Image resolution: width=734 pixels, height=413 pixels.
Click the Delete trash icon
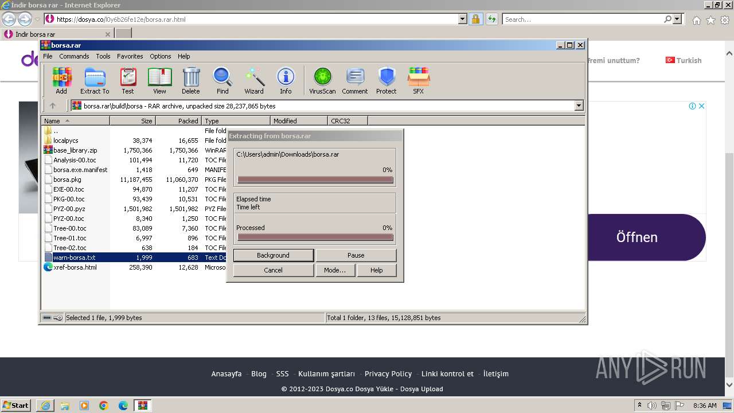pyautogui.click(x=191, y=81)
